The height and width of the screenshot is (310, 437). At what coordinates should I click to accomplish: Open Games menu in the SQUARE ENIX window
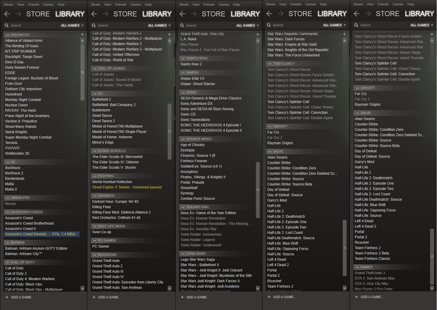(x=224, y=4)
